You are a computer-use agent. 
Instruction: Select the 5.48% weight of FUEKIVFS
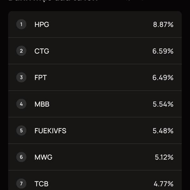tap(163, 131)
